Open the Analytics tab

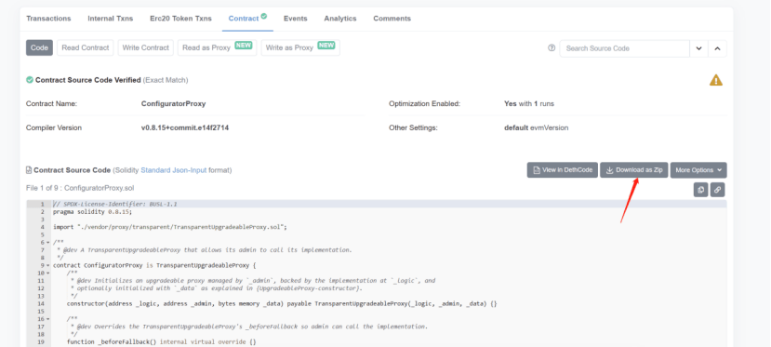pyautogui.click(x=339, y=19)
